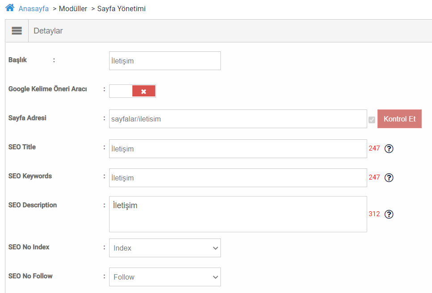The image size is (432, 293).
Task: Click the Detaylar panel header
Action: tap(48, 31)
